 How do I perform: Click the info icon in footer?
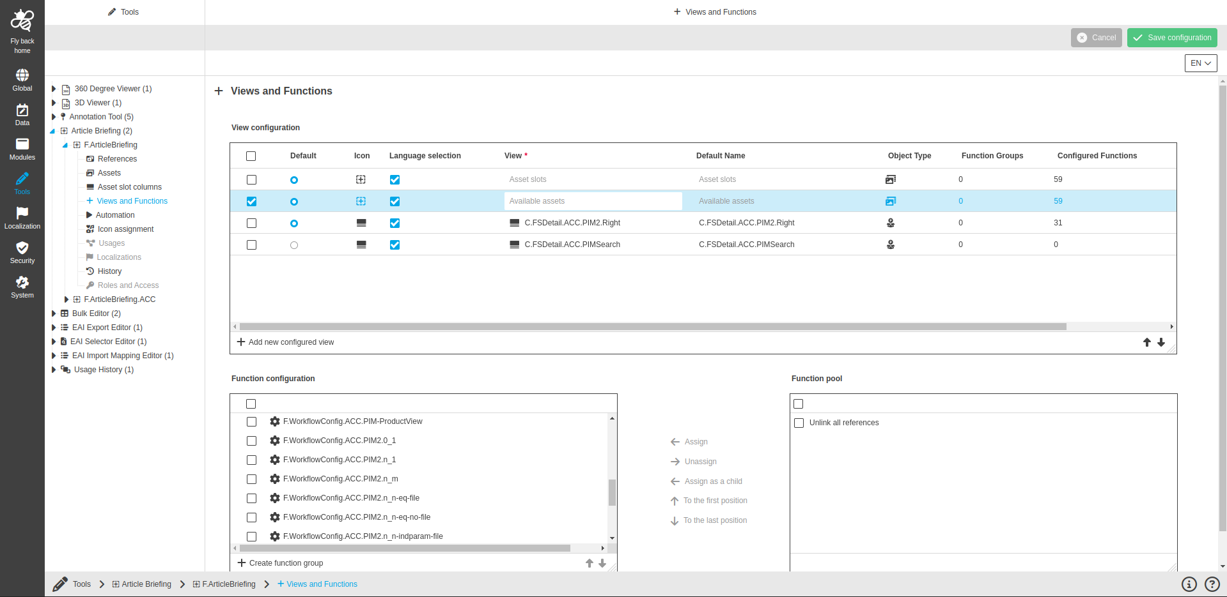coord(1189,584)
